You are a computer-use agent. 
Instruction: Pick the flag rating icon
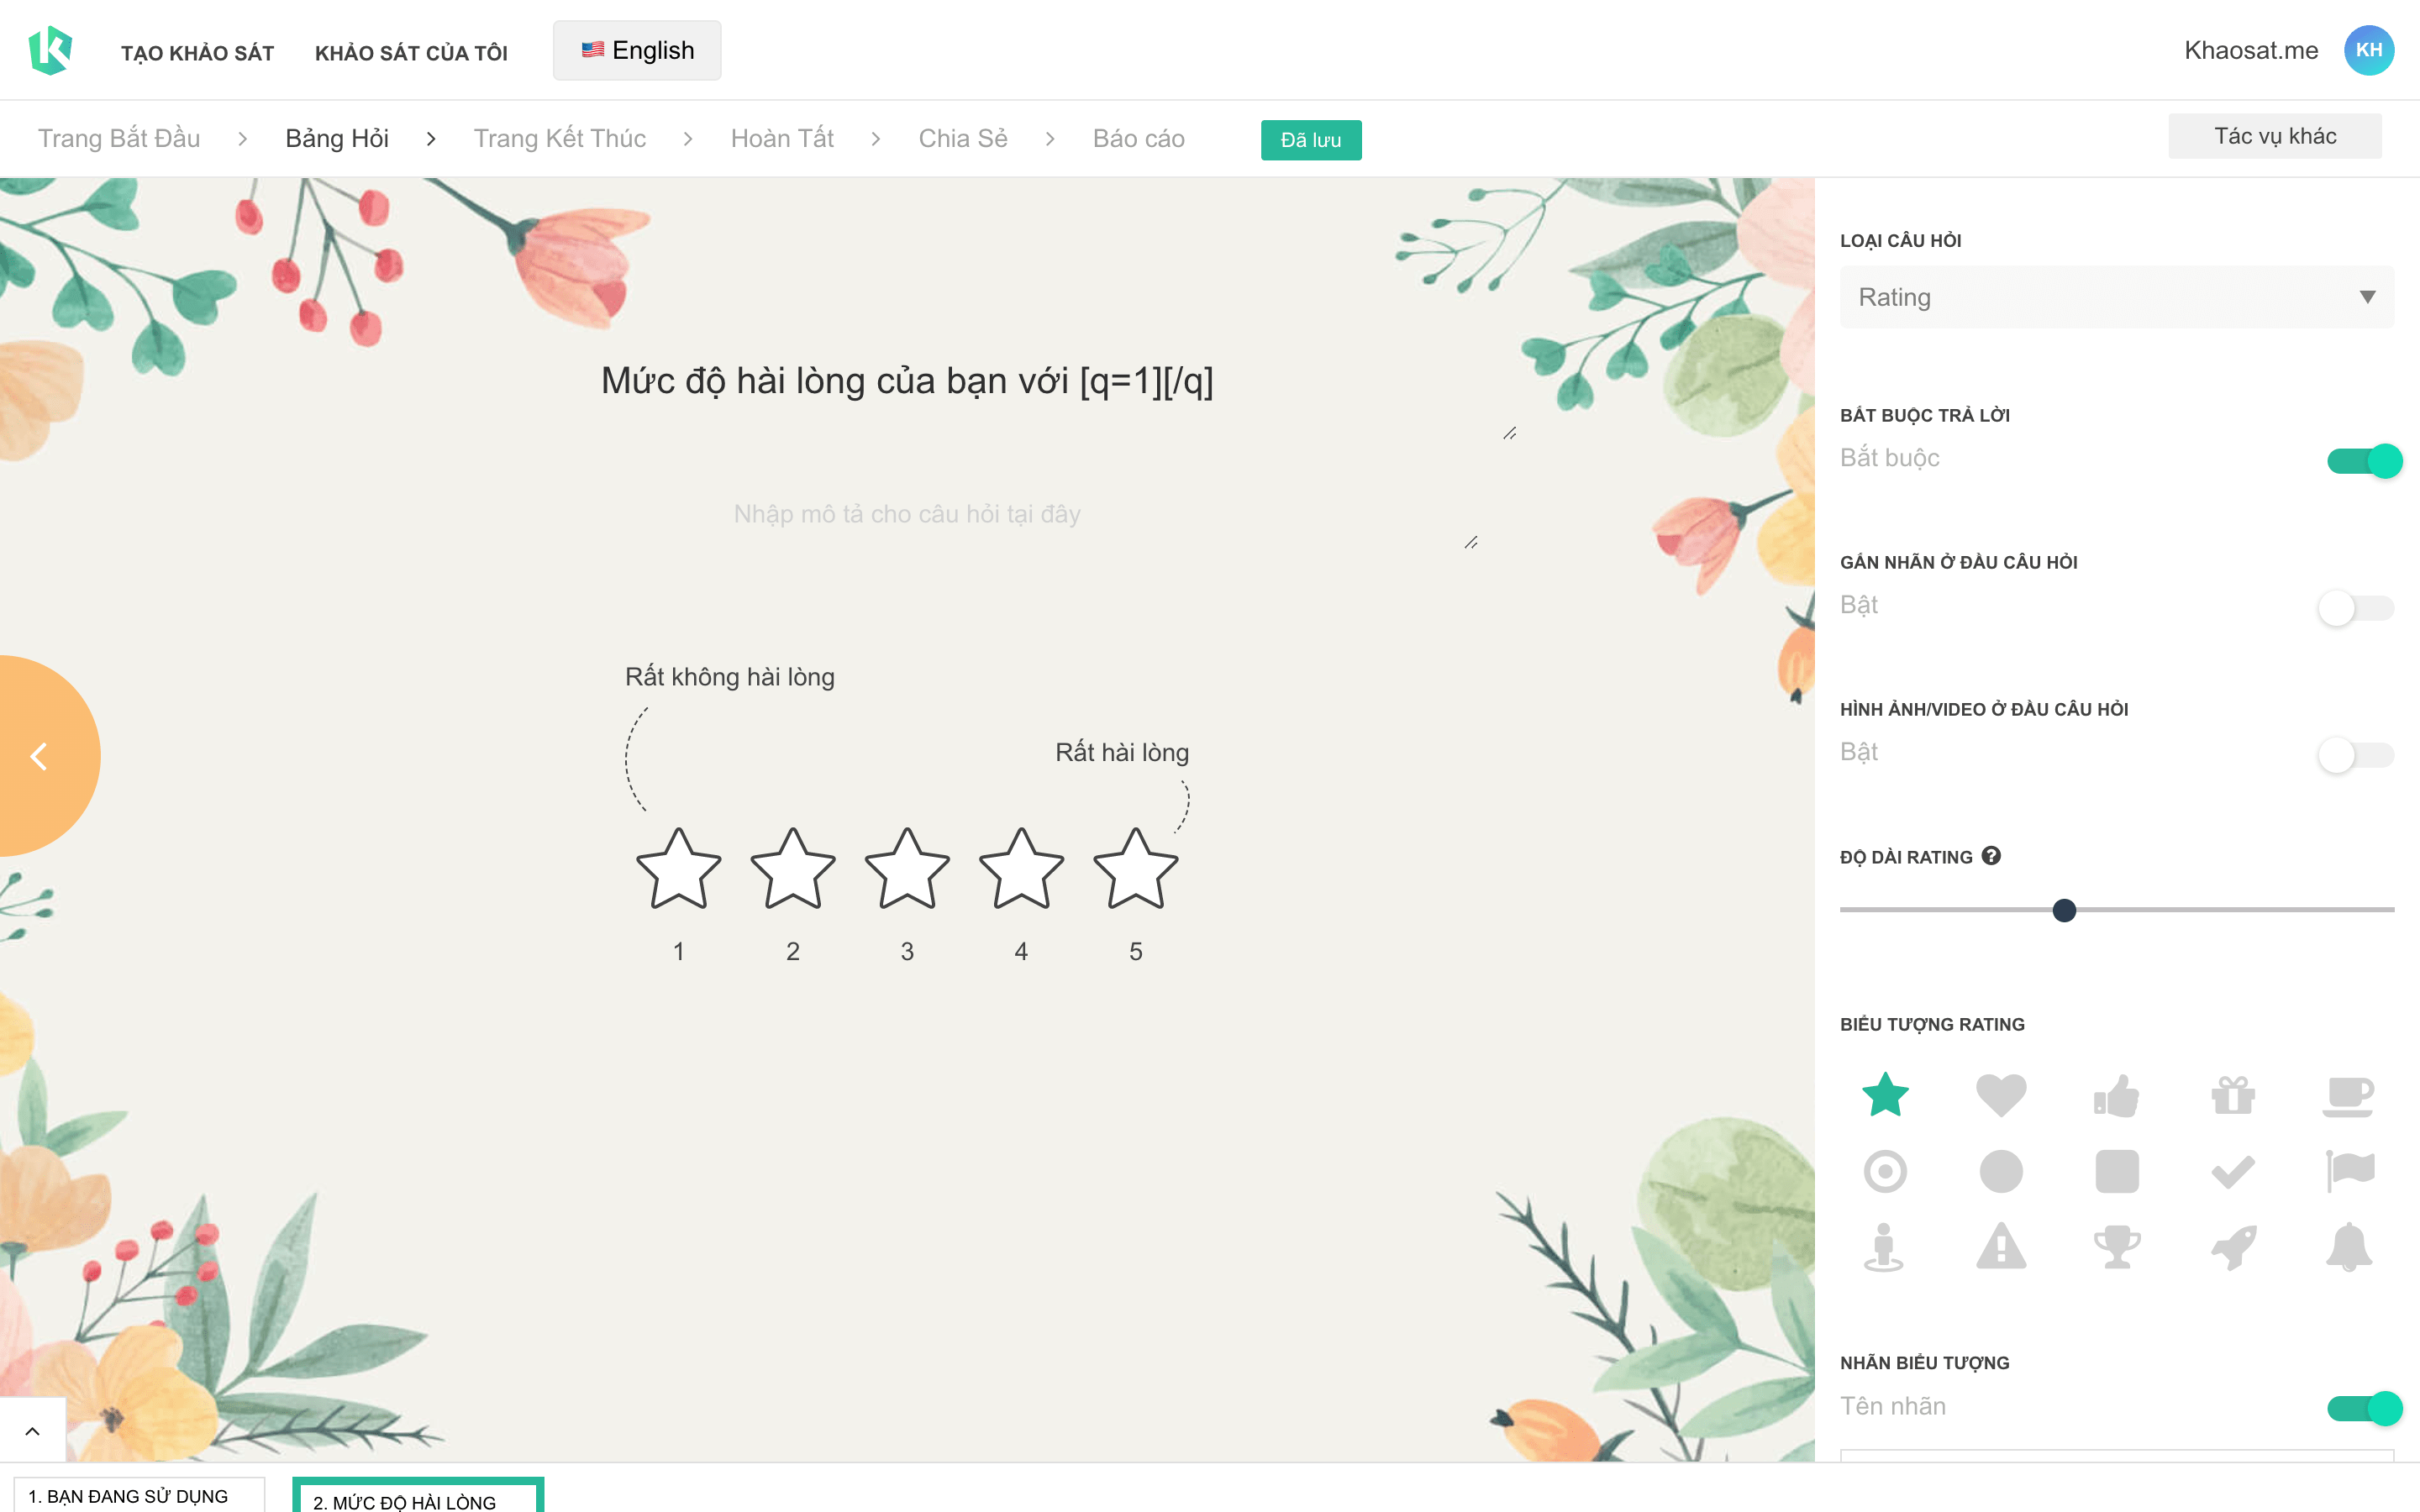2349,1170
